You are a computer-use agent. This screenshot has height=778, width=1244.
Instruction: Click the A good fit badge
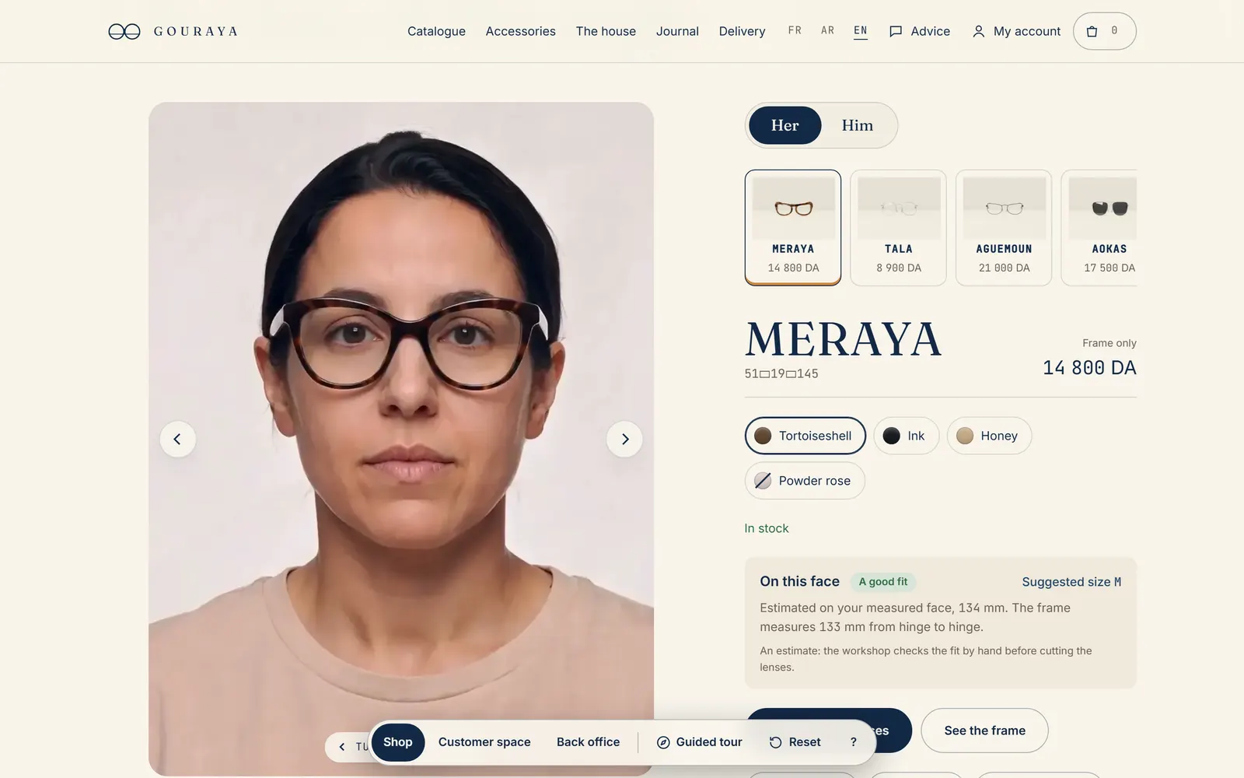coord(883,582)
